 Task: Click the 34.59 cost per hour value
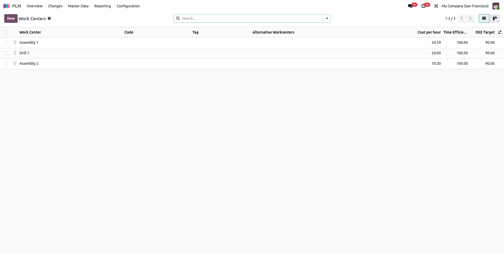[x=436, y=42]
